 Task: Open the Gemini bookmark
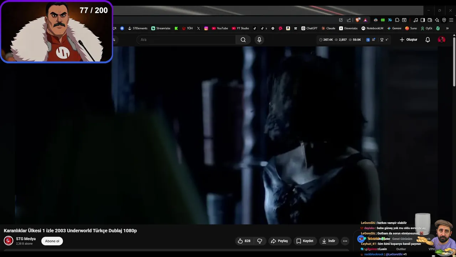pos(394,28)
